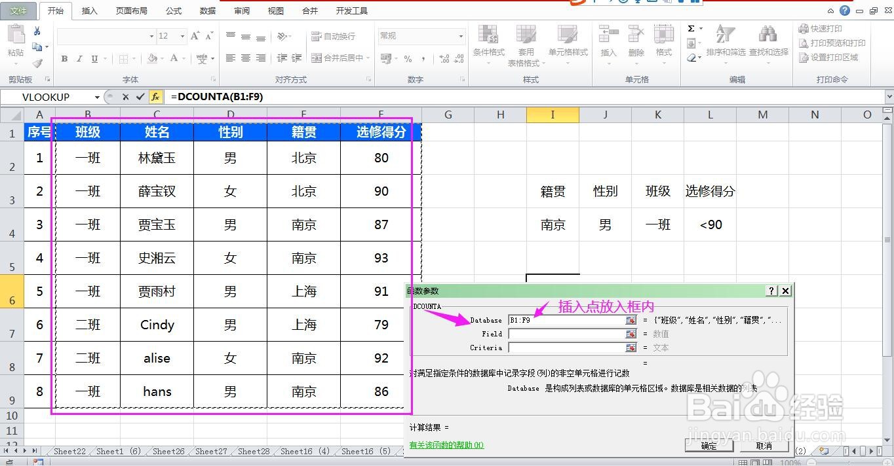Image resolution: width=894 pixels, height=466 pixels.
Task: Click the Cut scissors icon
Action: click(37, 31)
